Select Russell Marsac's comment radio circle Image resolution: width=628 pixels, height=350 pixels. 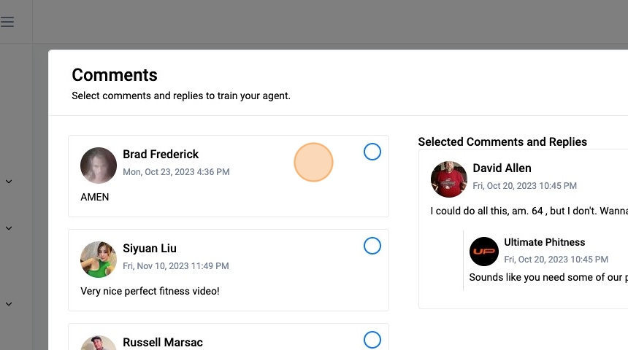pyautogui.click(x=372, y=340)
